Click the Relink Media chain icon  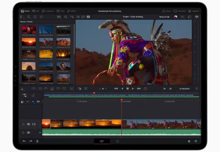click(x=41, y=17)
